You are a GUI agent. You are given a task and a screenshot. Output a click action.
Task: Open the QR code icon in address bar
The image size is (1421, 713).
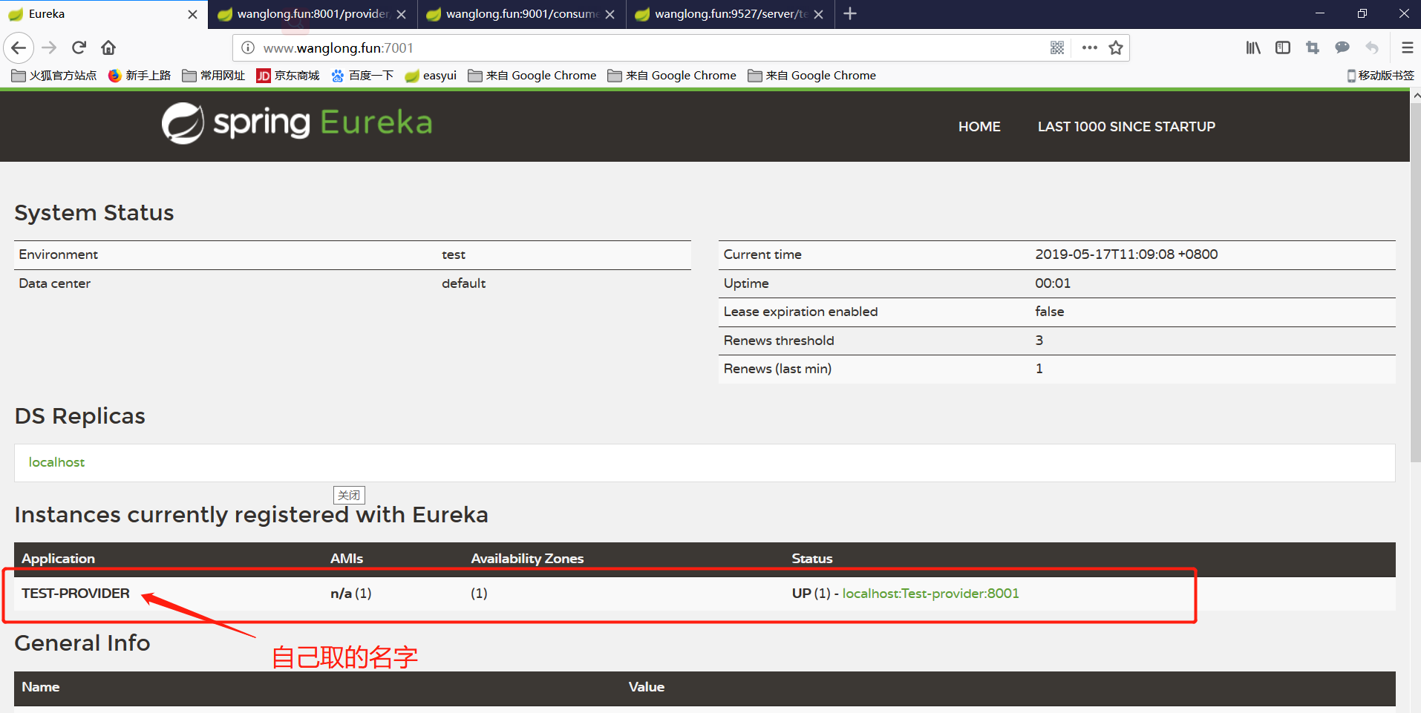click(1057, 48)
